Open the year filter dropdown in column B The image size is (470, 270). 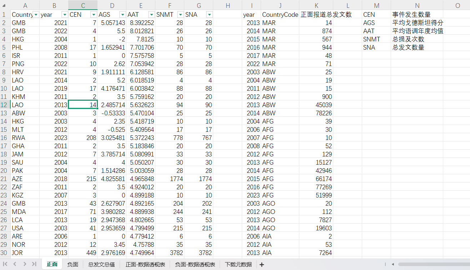[x=65, y=15]
